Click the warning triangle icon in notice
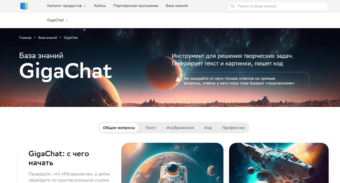This screenshot has width=340, height=183. click(x=178, y=79)
